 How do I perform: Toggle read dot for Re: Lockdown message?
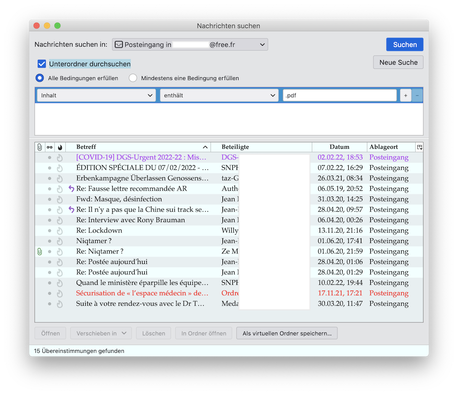point(50,231)
